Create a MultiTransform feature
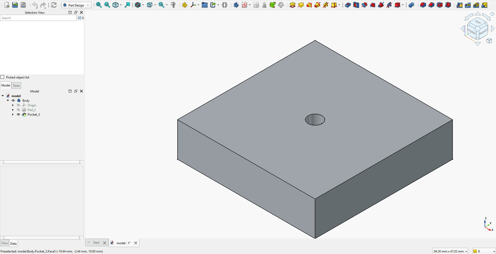496x254 pixels. coord(484,5)
